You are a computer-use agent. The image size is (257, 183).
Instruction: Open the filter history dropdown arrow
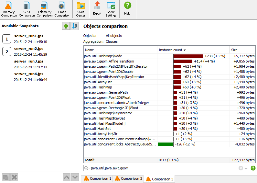pos(246,168)
